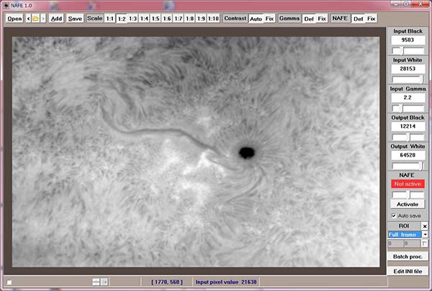Set scale to 1:3

[132, 19]
